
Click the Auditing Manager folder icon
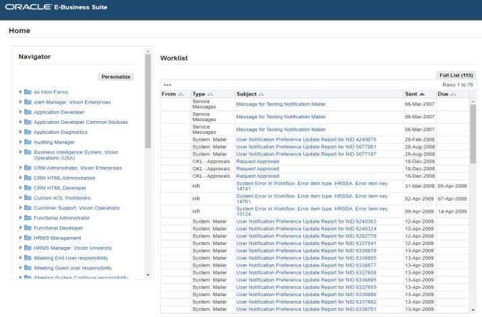[x=28, y=142]
